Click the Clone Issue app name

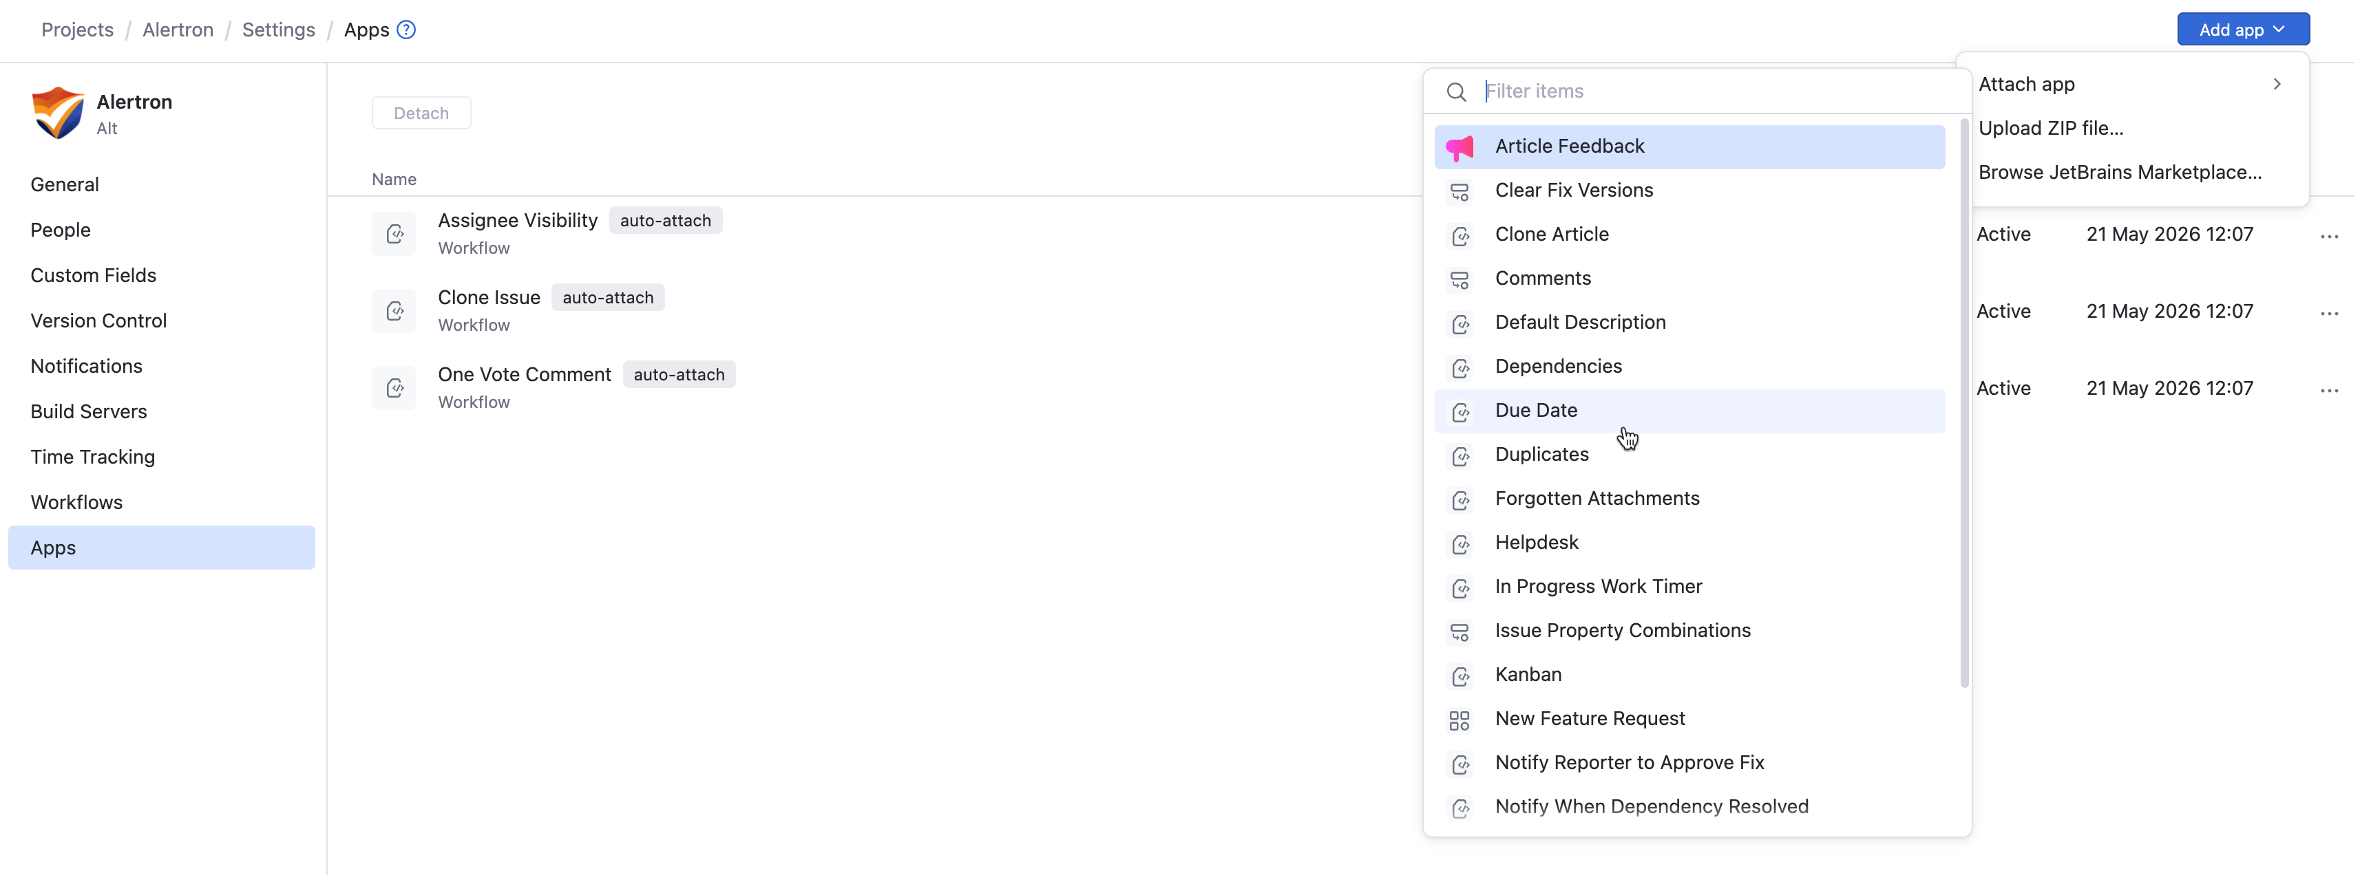click(488, 297)
